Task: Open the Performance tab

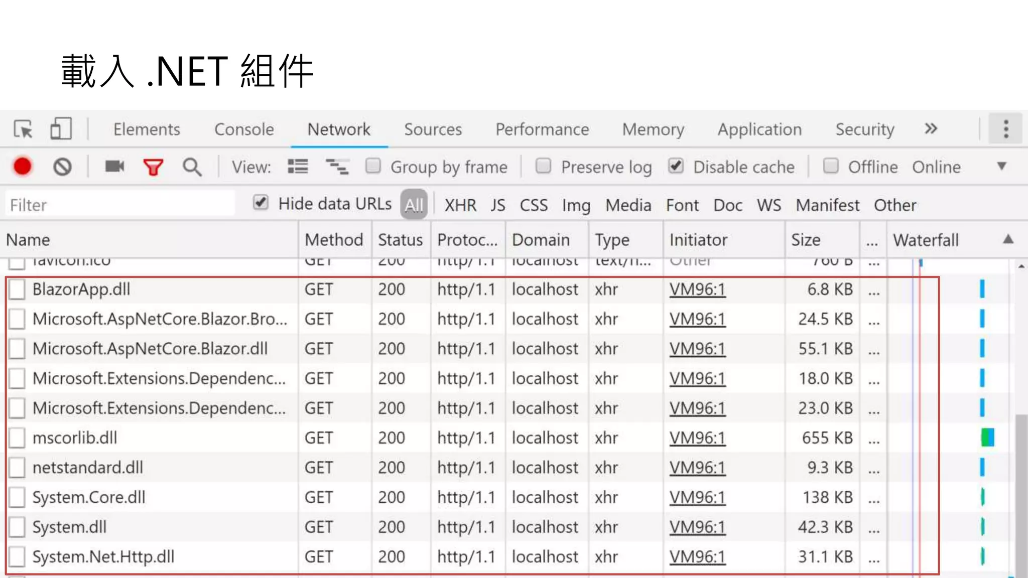Action: [542, 129]
